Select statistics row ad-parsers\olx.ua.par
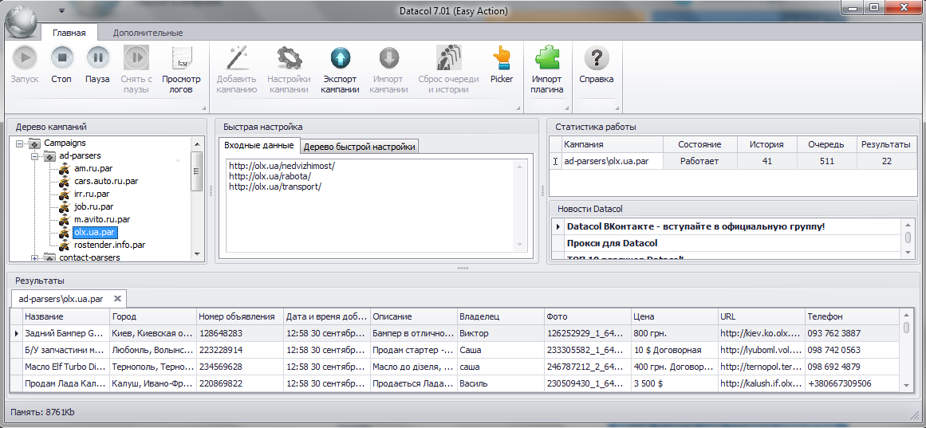This screenshot has height=428, width=926. coord(732,160)
